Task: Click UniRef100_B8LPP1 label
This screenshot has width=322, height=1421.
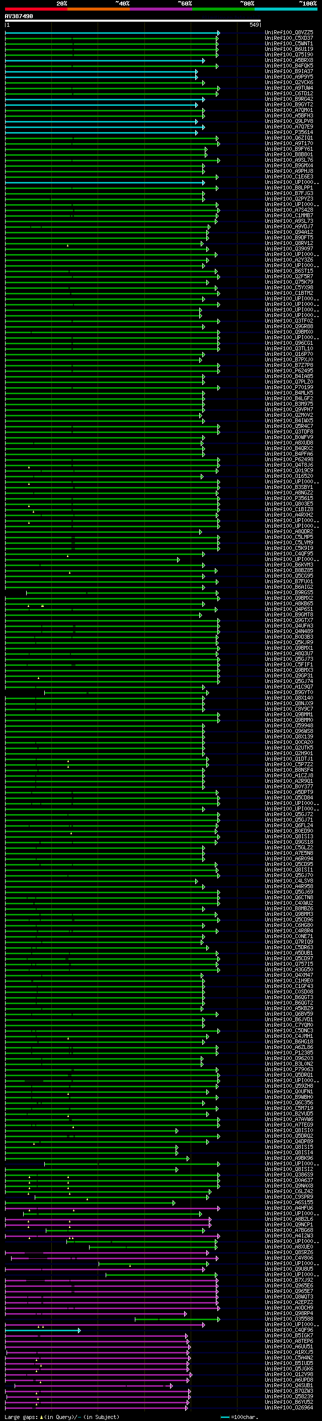Action: point(289,188)
